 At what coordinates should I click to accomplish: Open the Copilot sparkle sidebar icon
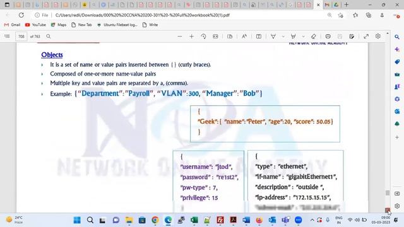[x=397, y=49]
